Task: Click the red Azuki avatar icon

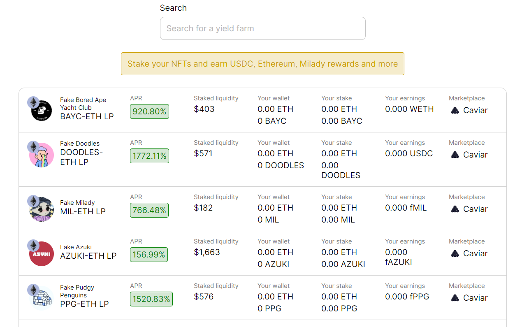Action: (x=42, y=254)
